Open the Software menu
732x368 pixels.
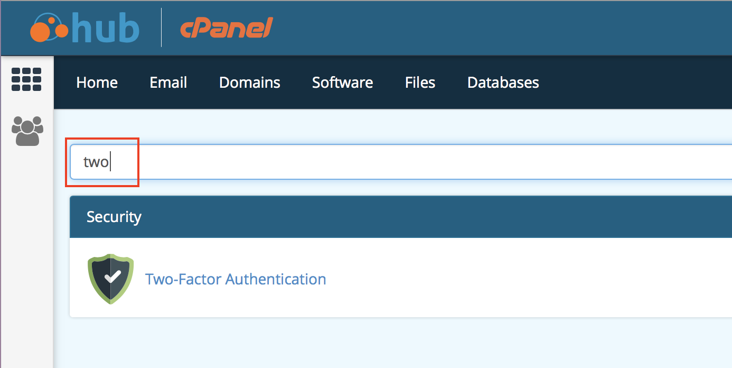coord(342,82)
